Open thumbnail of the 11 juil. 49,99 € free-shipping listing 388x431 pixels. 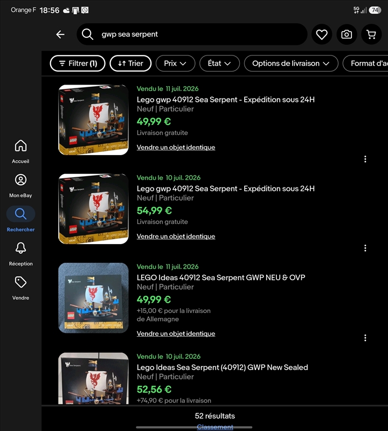coord(93,120)
